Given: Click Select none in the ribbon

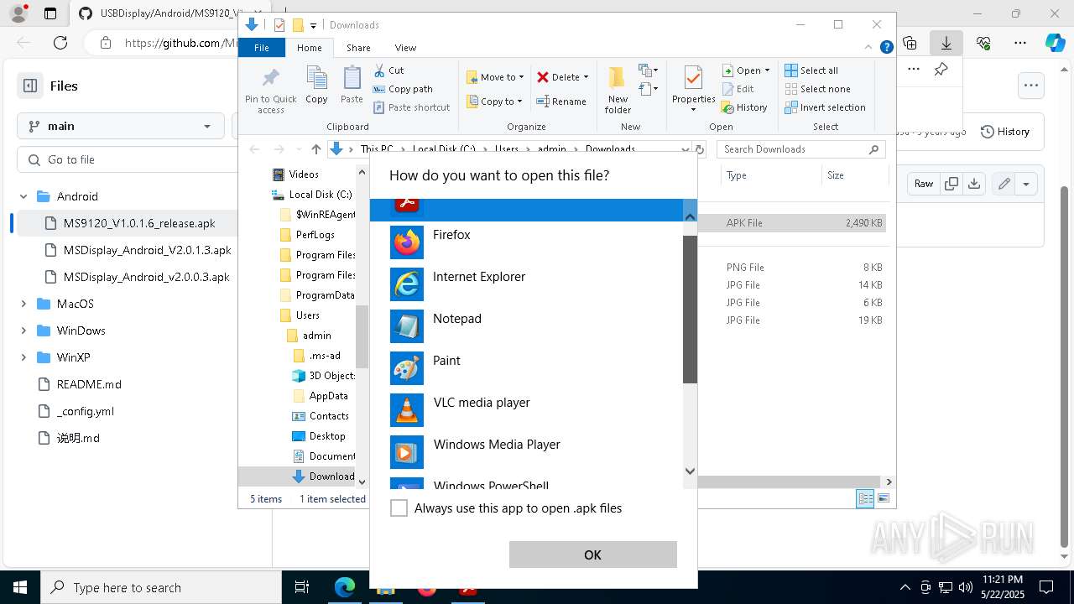Looking at the screenshot, I should 817,89.
